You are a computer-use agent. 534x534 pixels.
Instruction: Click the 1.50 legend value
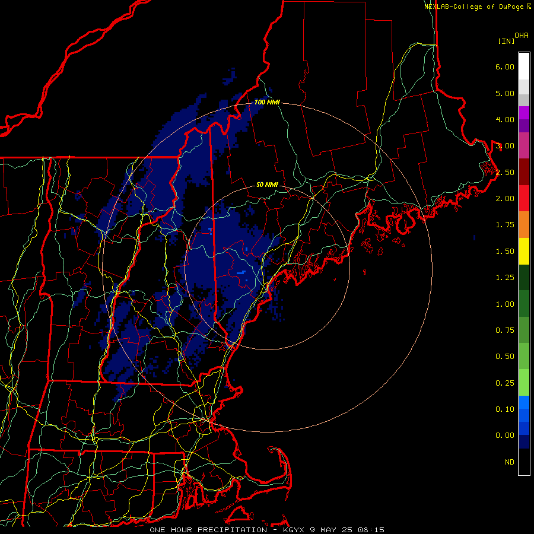505,252
